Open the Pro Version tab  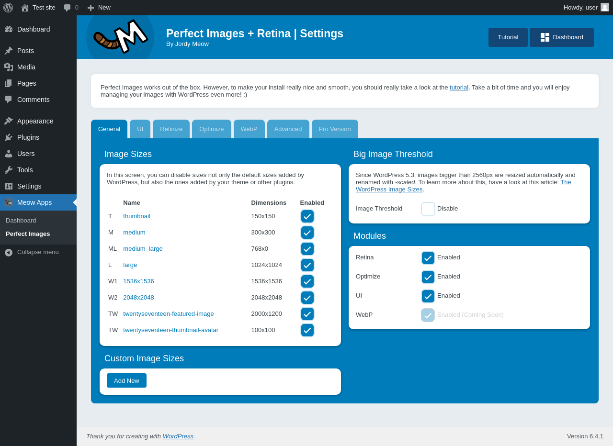(x=335, y=129)
